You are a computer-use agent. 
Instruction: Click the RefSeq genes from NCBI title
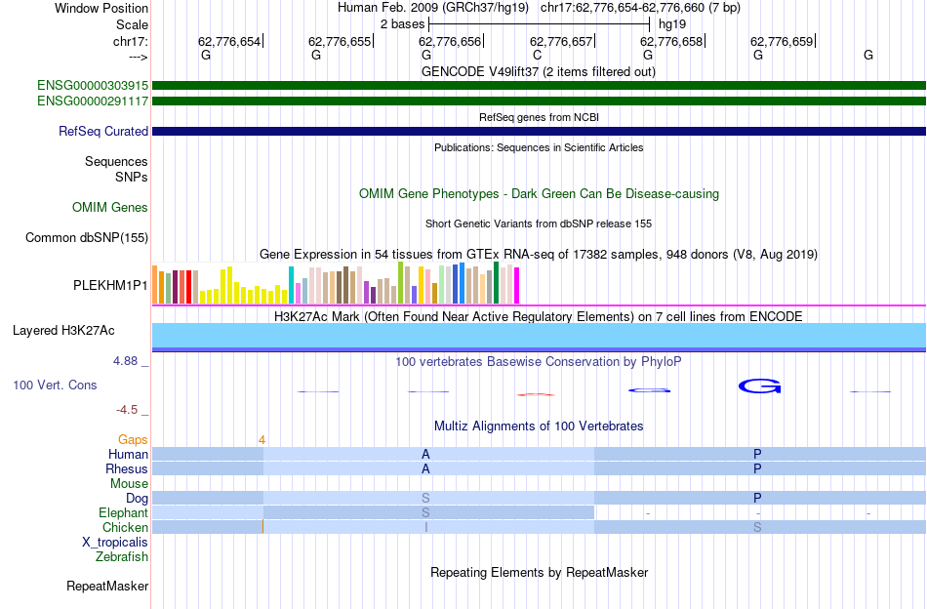tap(539, 117)
